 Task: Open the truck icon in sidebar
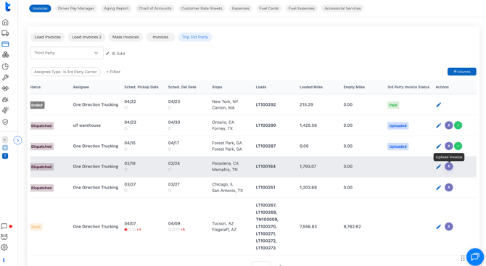[5, 33]
